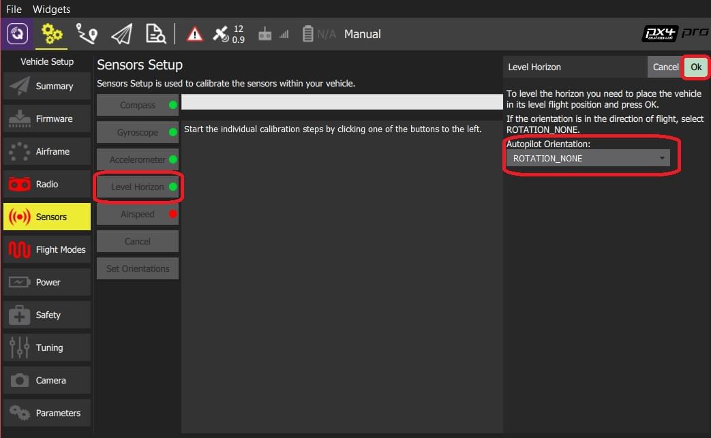Screen dimensions: 711x438
Task: Open the File menu
Action: [14, 10]
